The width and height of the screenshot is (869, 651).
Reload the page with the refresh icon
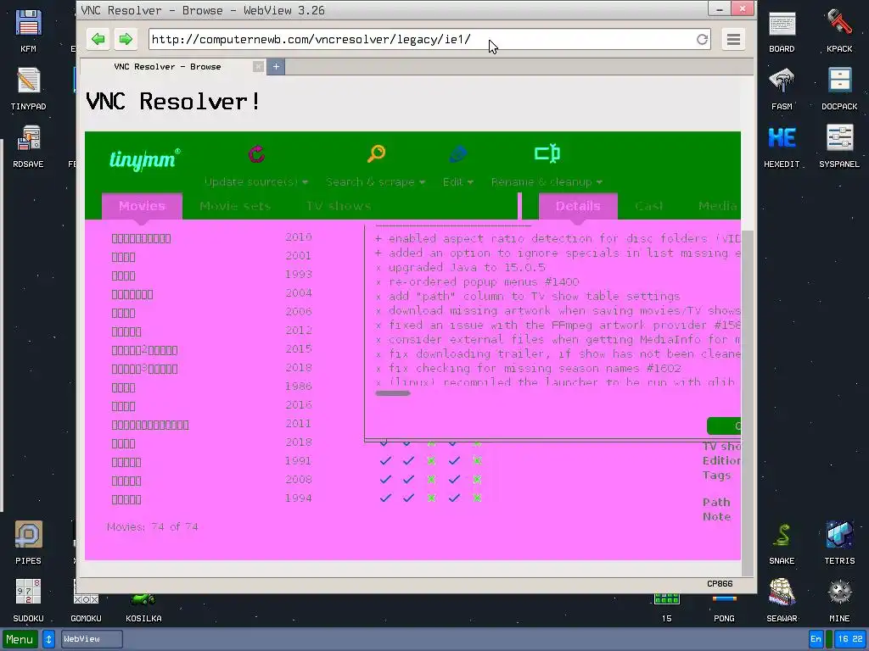(x=702, y=39)
